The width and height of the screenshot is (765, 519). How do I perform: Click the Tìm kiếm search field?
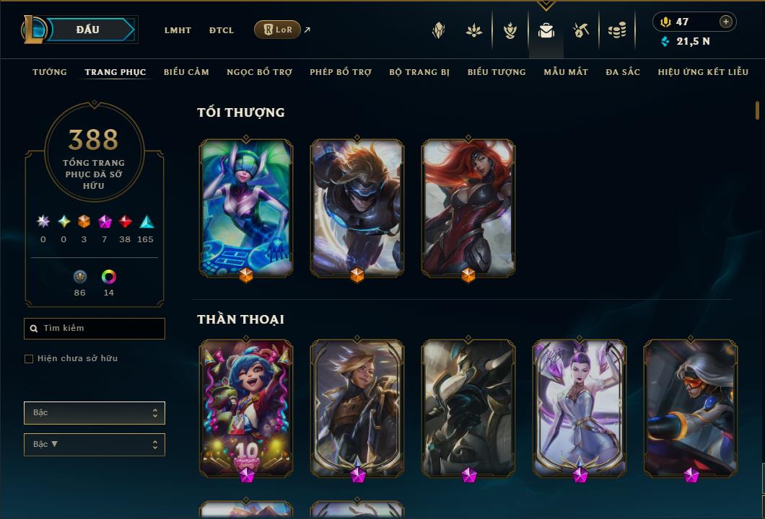pyautogui.click(x=95, y=329)
